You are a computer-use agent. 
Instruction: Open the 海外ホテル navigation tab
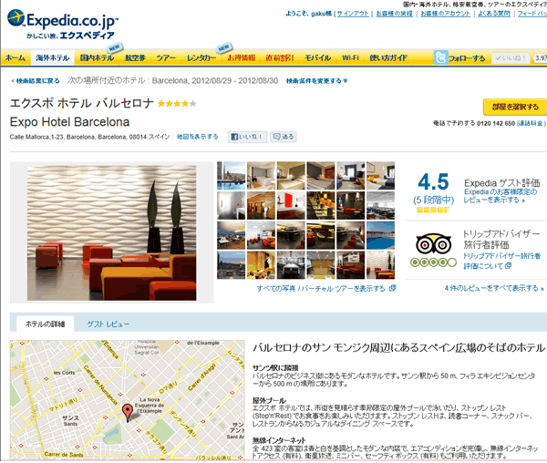(x=53, y=58)
